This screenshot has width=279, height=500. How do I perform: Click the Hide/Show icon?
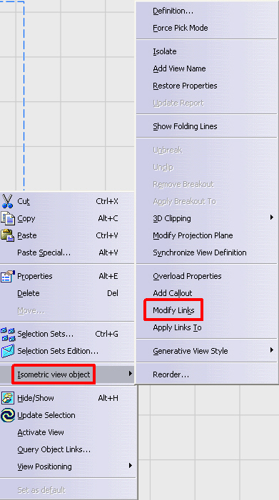pyautogui.click(x=7, y=398)
